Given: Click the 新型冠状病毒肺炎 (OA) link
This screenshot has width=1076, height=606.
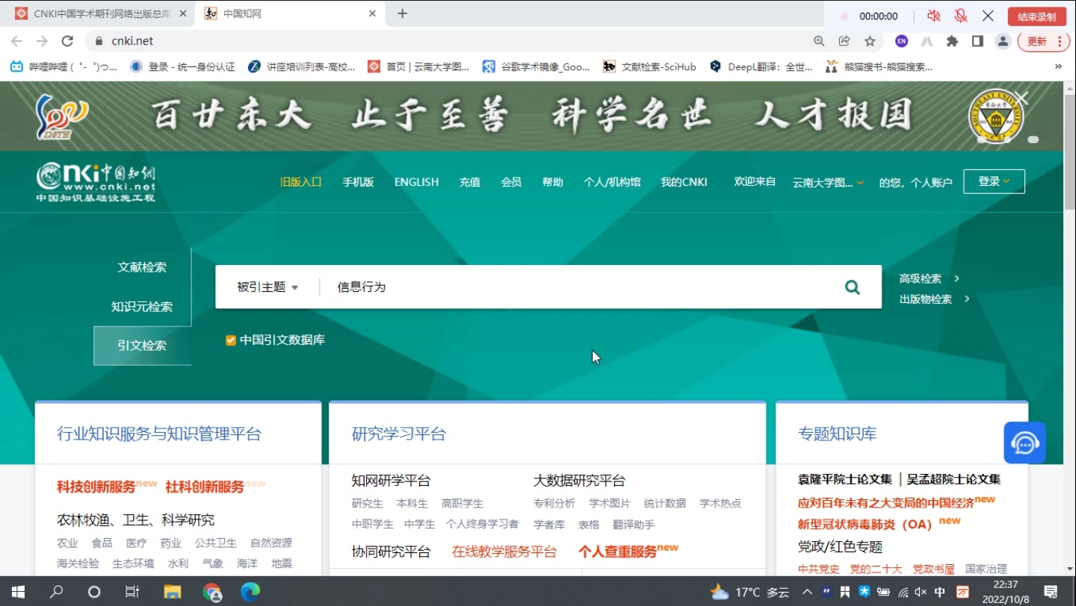Looking at the screenshot, I should click(x=865, y=524).
